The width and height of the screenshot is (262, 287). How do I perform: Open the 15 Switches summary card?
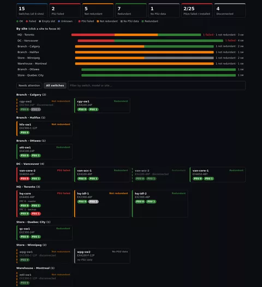tap(32, 10)
